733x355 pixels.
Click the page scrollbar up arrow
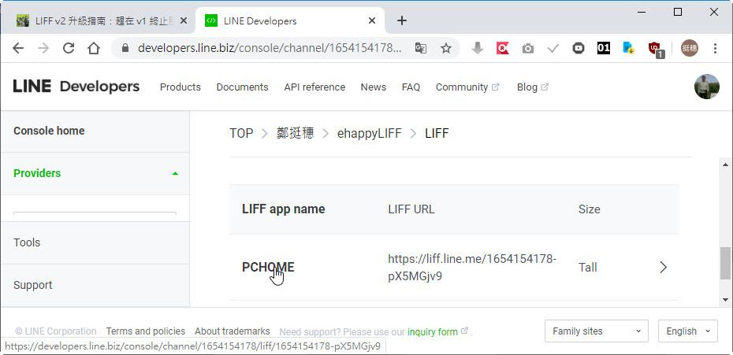click(725, 165)
